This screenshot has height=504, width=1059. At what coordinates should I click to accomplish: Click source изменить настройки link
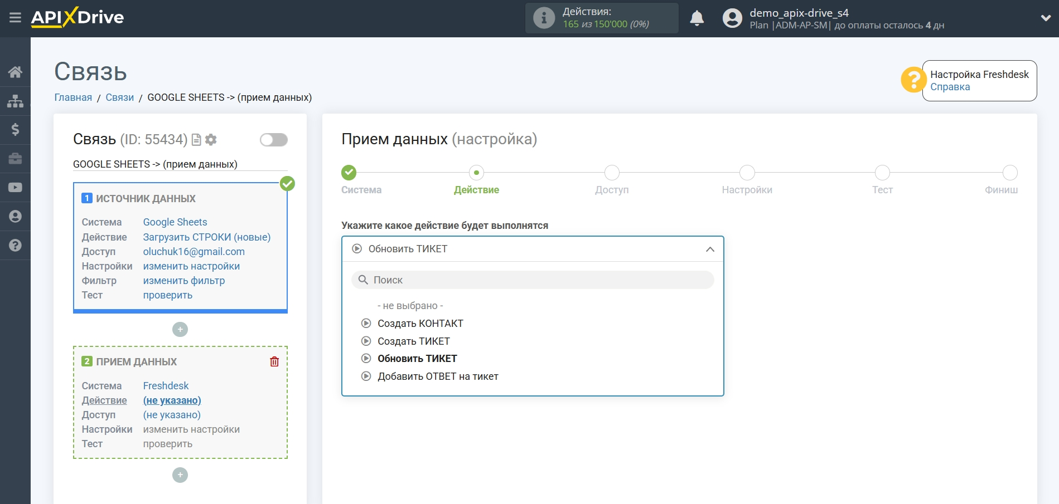pos(191,266)
